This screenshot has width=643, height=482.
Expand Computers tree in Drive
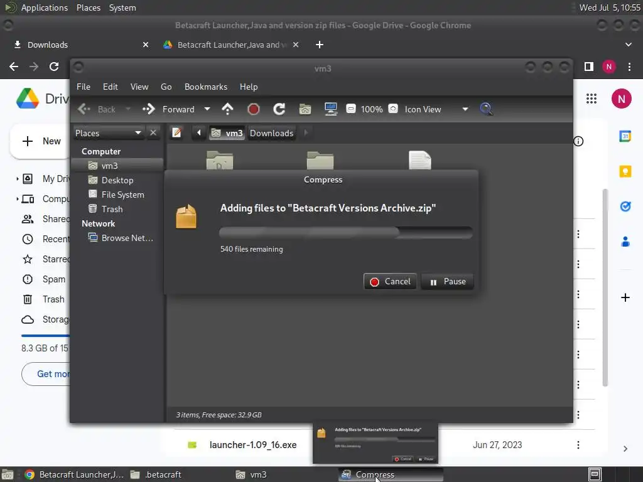(17, 199)
